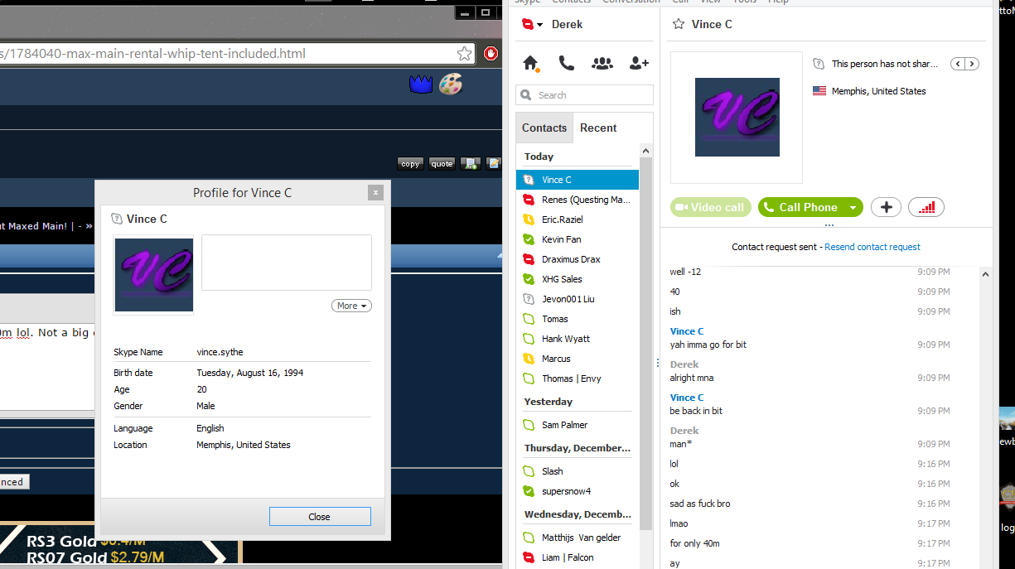The width and height of the screenshot is (1015, 569).
Task: Click the chat message "for only 40m"
Action: [x=695, y=543]
